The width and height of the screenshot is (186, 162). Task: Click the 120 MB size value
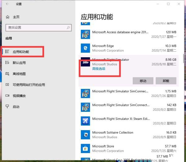171,32
